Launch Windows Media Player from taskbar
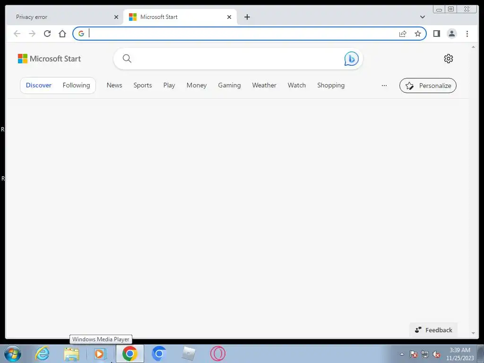Image resolution: width=484 pixels, height=363 pixels. (100, 354)
